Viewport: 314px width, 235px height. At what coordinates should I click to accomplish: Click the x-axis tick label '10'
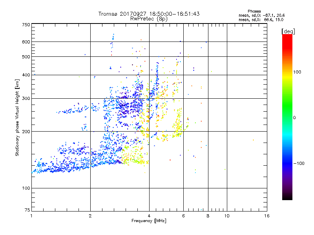click(227, 216)
